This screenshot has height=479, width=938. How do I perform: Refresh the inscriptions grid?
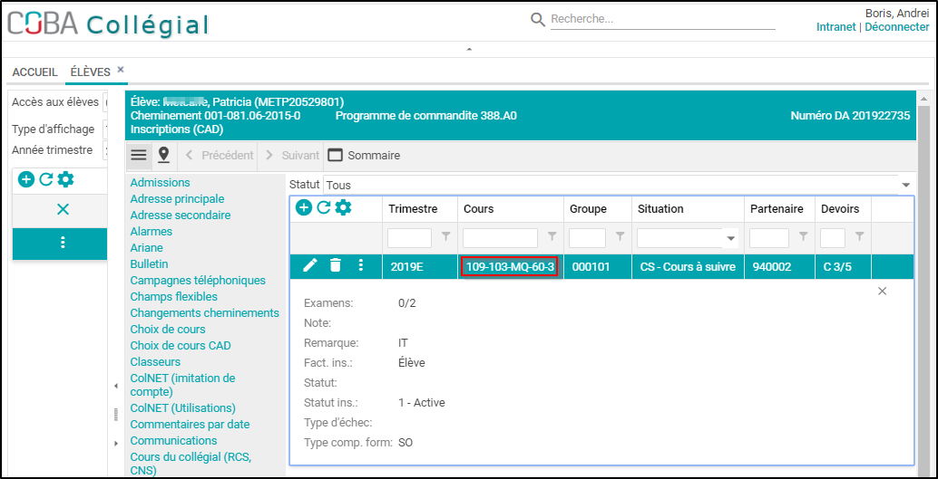coord(323,208)
